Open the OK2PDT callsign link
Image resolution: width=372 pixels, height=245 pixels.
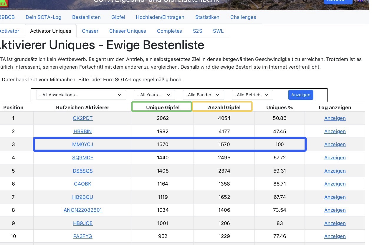[83, 118]
